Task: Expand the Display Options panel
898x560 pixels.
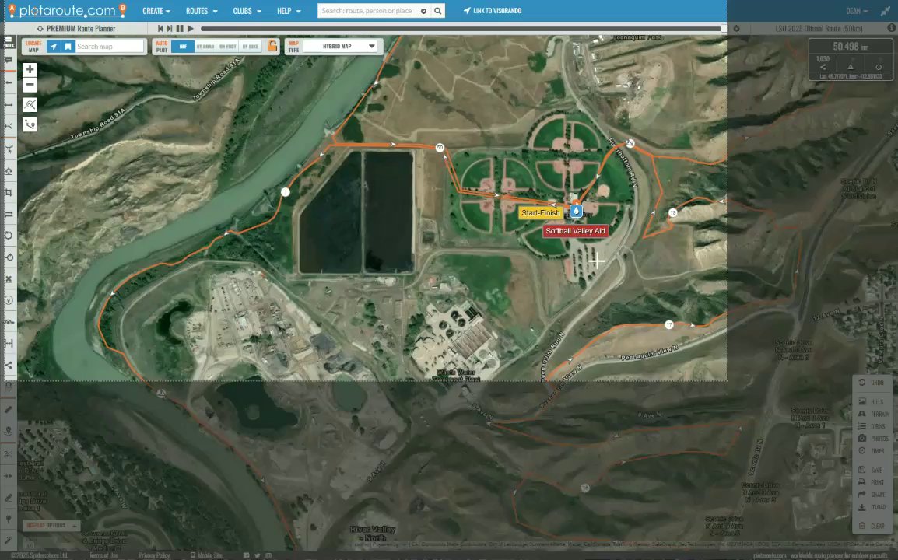Action: [51, 525]
